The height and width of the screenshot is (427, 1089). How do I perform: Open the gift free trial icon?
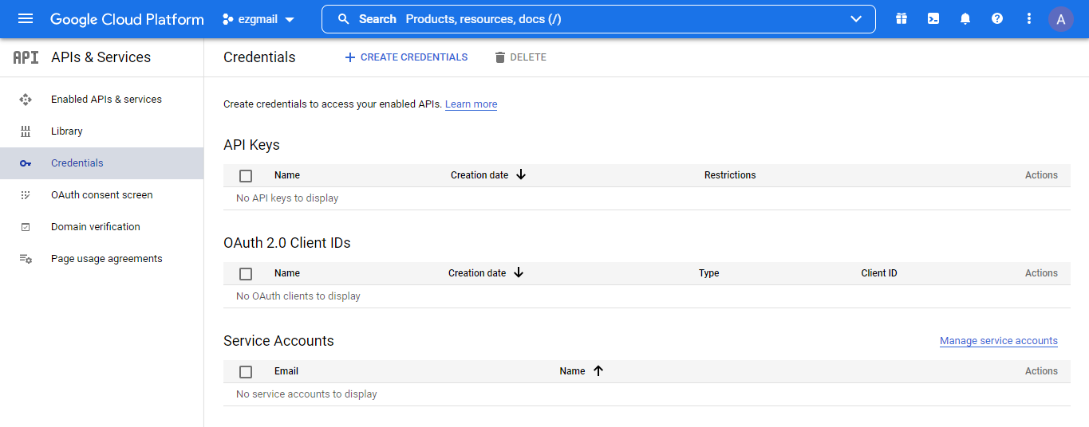coord(902,19)
